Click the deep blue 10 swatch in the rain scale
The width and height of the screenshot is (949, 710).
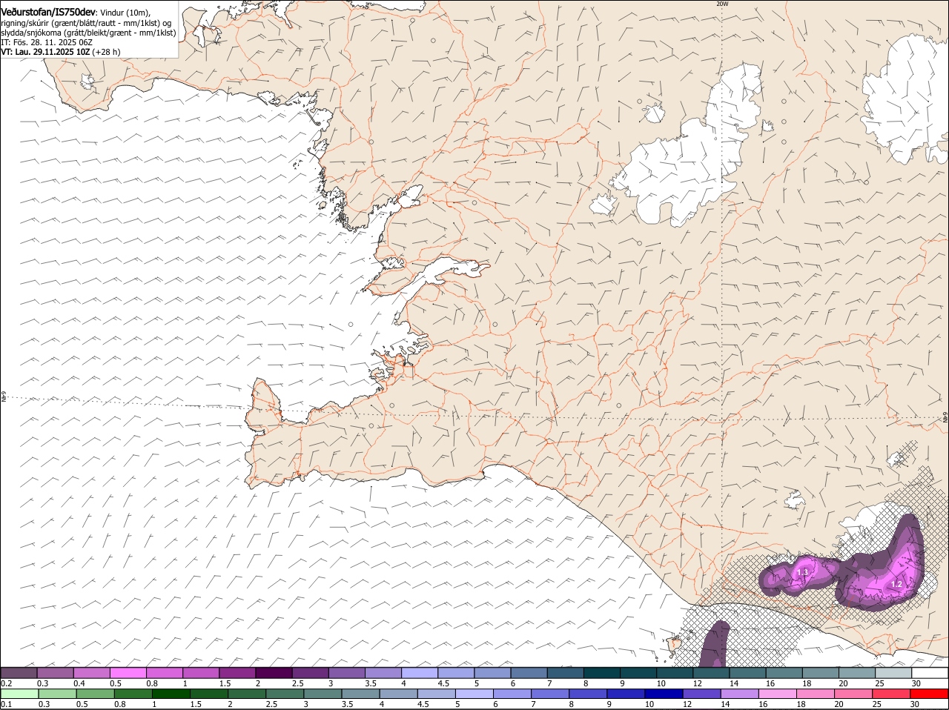[664, 694]
